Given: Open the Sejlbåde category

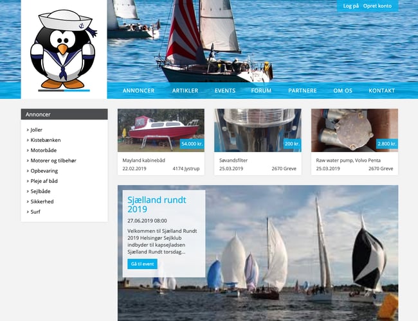Looking at the screenshot, I should coord(41,191).
